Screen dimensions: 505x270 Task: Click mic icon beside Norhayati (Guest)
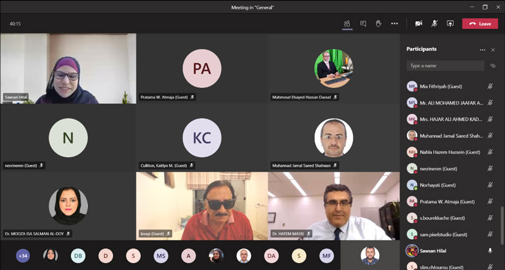point(490,185)
